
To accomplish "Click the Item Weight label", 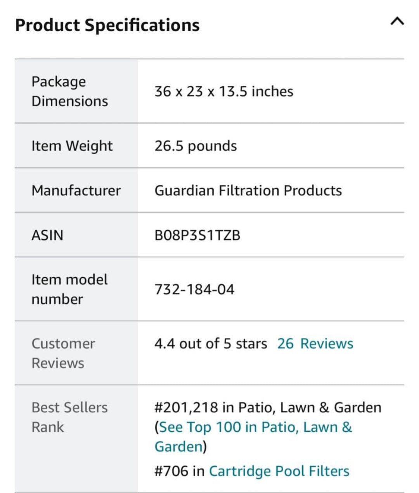I will [72, 146].
